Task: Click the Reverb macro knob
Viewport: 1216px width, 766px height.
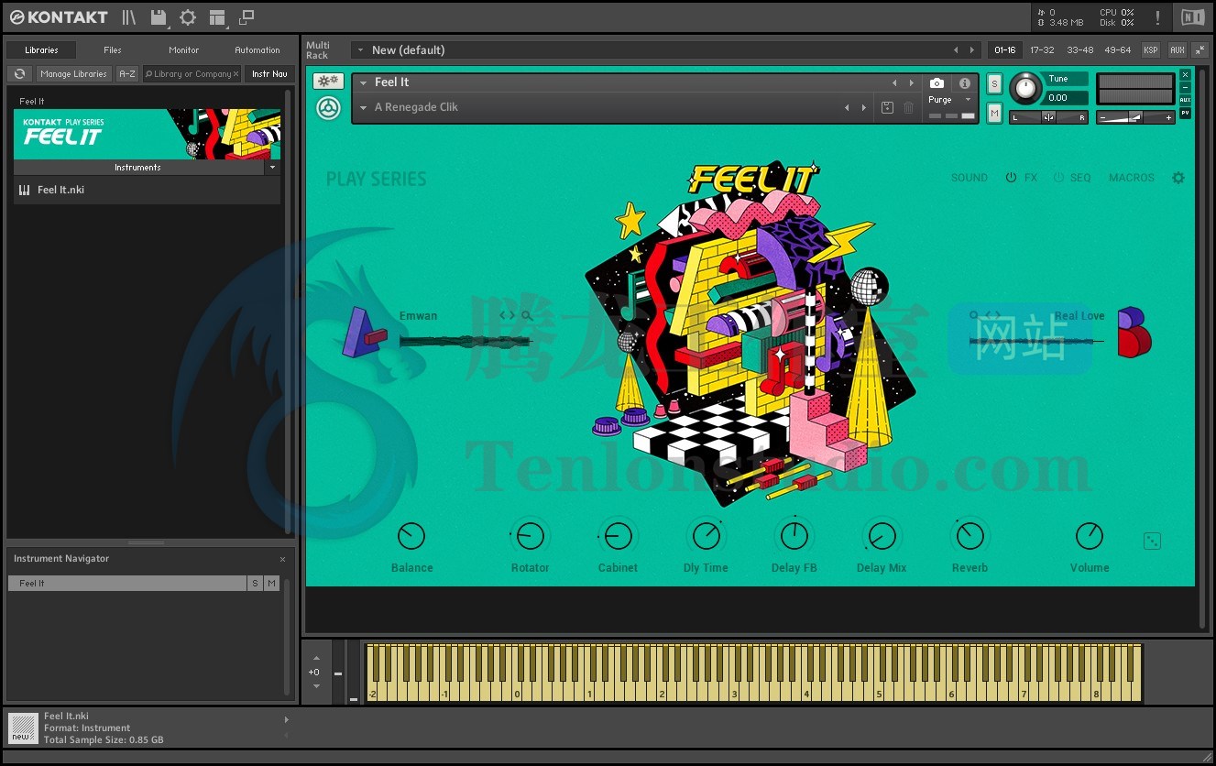Action: click(970, 536)
